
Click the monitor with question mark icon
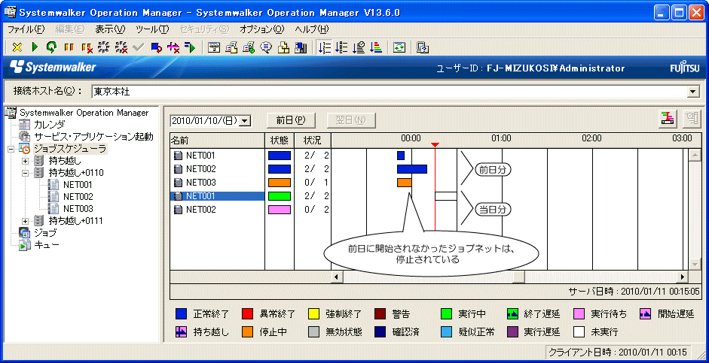423,47
